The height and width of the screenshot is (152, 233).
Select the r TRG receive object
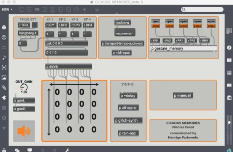click(24, 25)
